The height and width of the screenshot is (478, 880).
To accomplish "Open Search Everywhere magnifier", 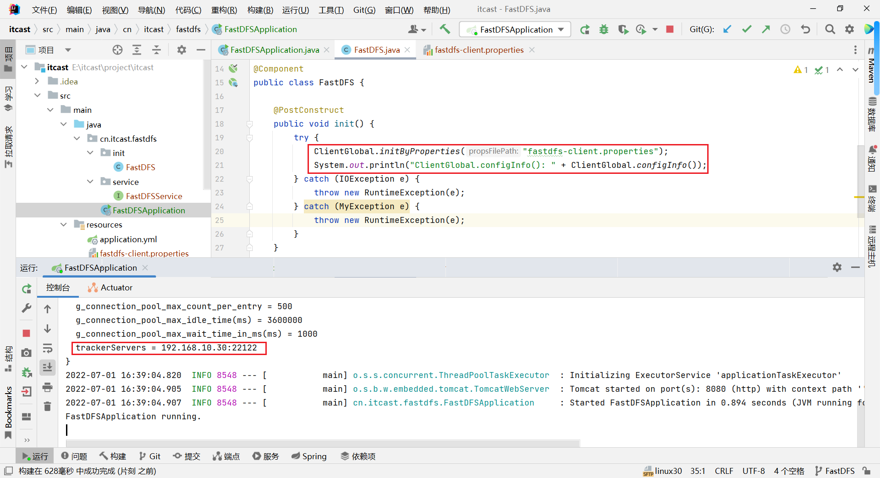I will [x=830, y=29].
